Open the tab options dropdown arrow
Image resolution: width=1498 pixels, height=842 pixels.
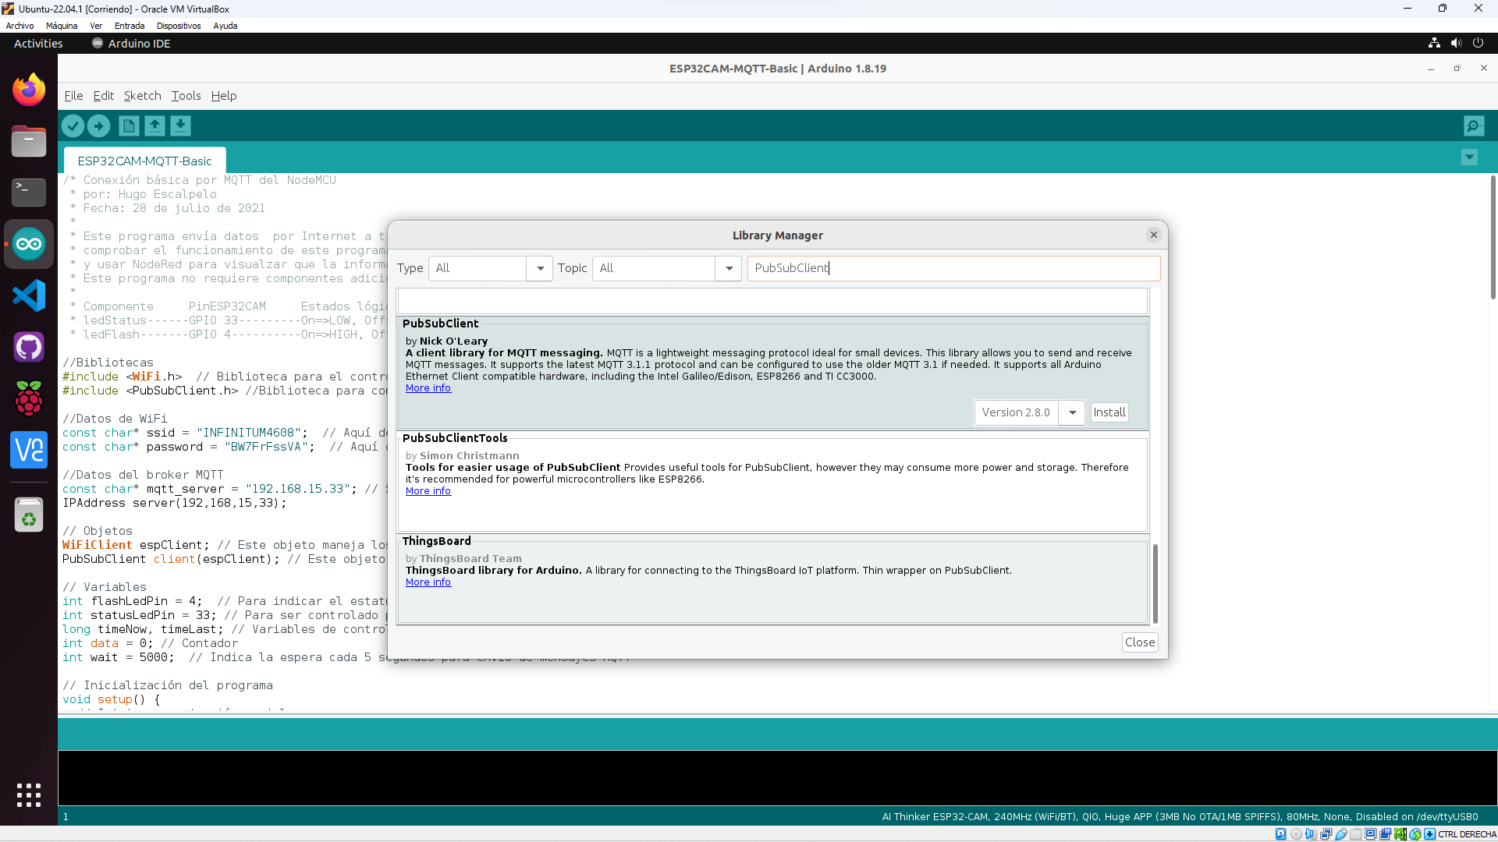click(1469, 157)
